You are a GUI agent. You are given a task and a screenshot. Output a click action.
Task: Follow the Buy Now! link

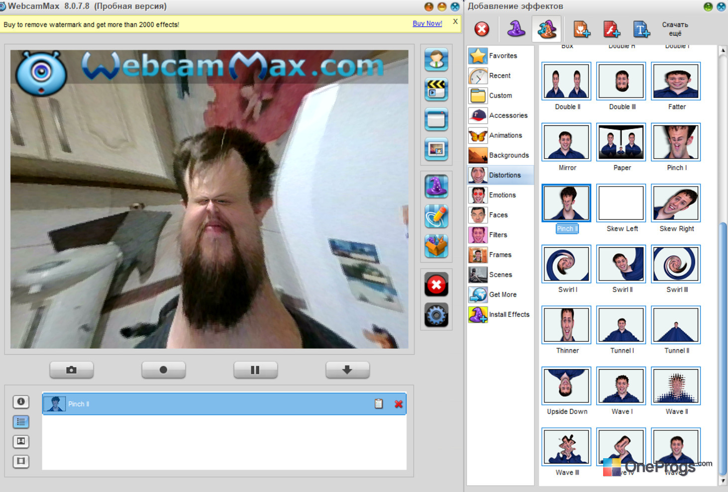(x=427, y=23)
